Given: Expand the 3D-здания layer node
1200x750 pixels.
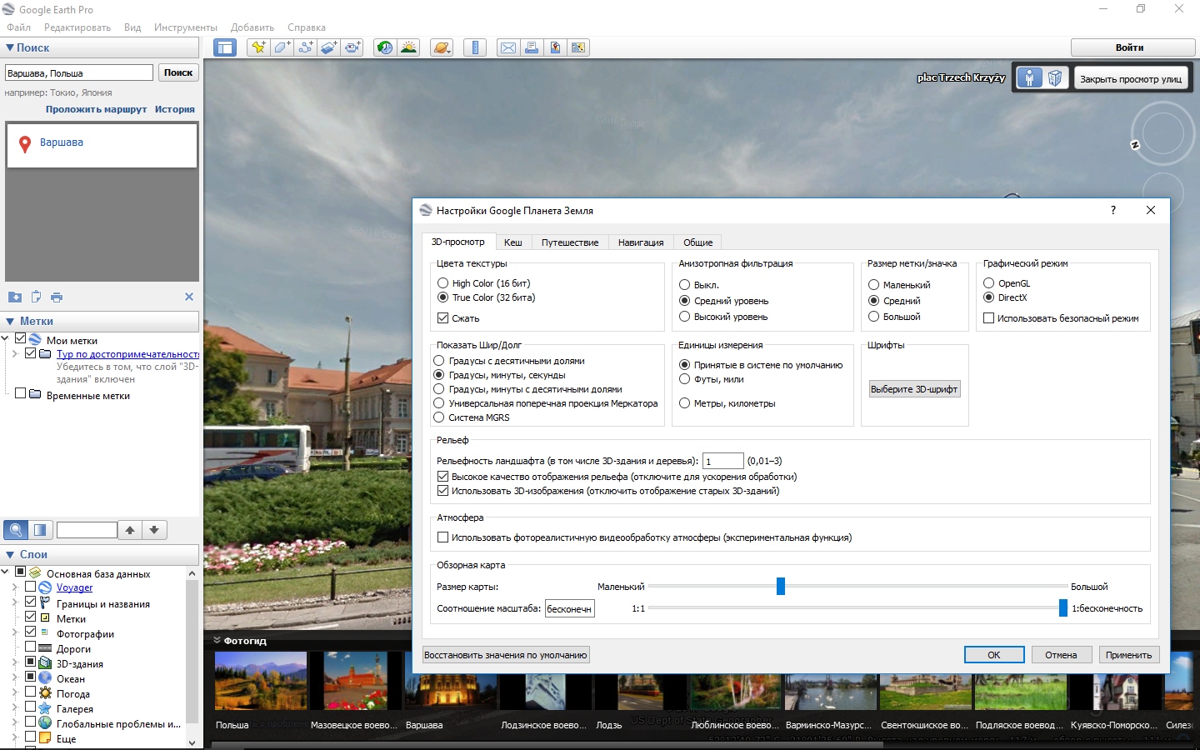Looking at the screenshot, I should pos(15,662).
